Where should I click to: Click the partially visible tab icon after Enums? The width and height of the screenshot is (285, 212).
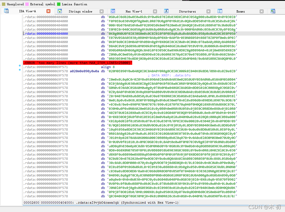pos(273,11)
